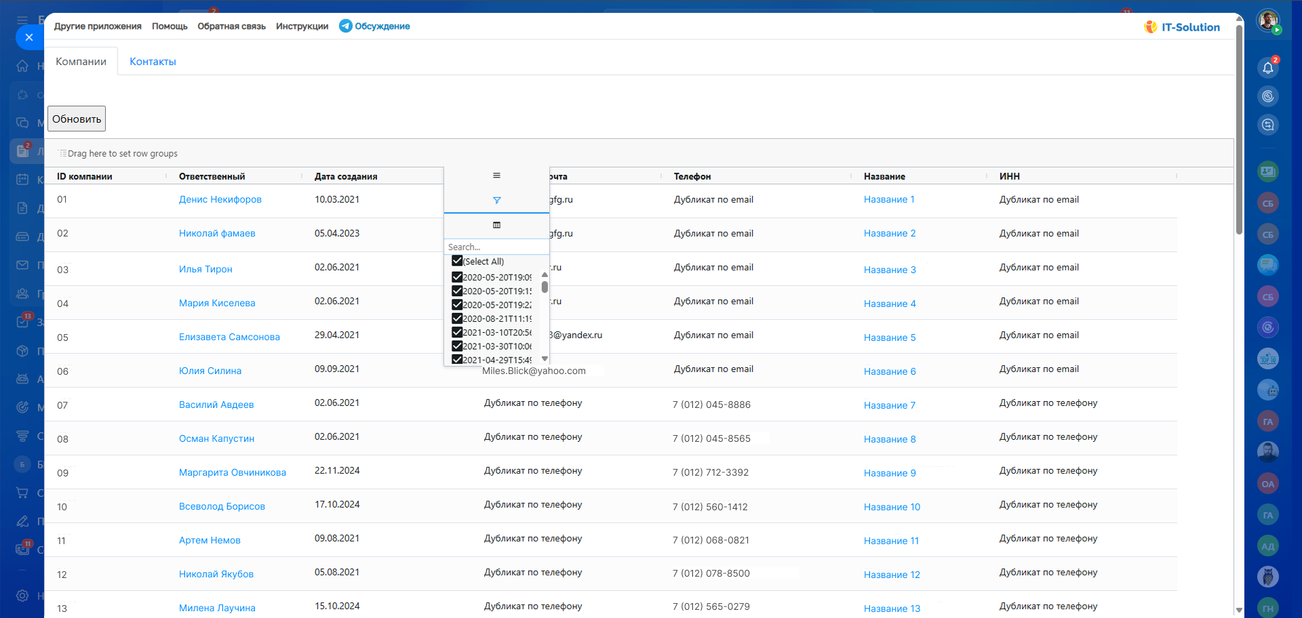Open the Название 7 company link

click(x=889, y=405)
